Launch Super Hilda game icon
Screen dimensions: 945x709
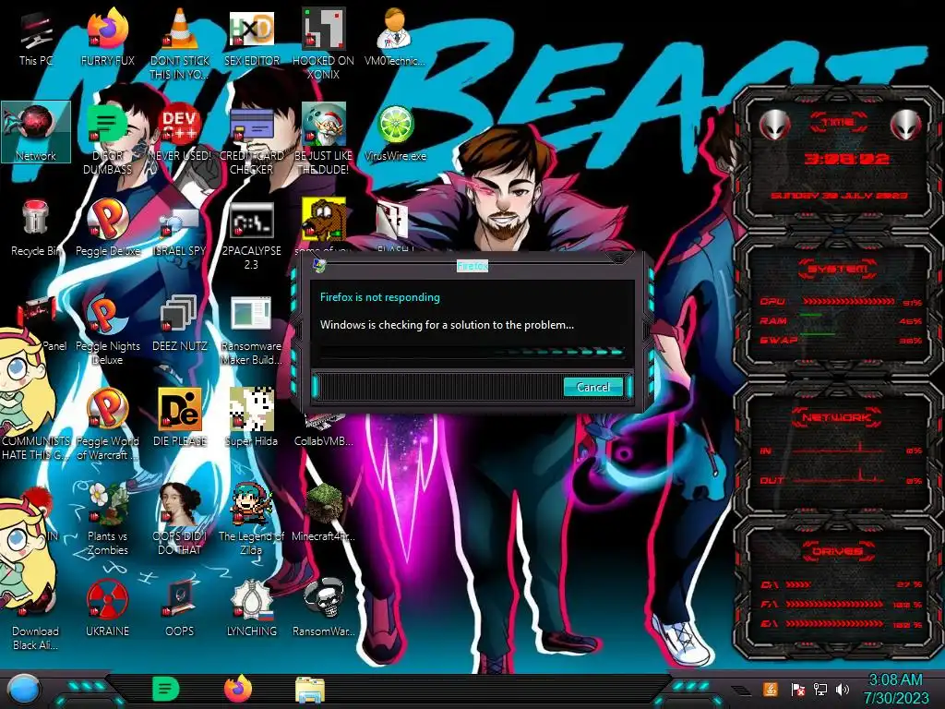252,418
